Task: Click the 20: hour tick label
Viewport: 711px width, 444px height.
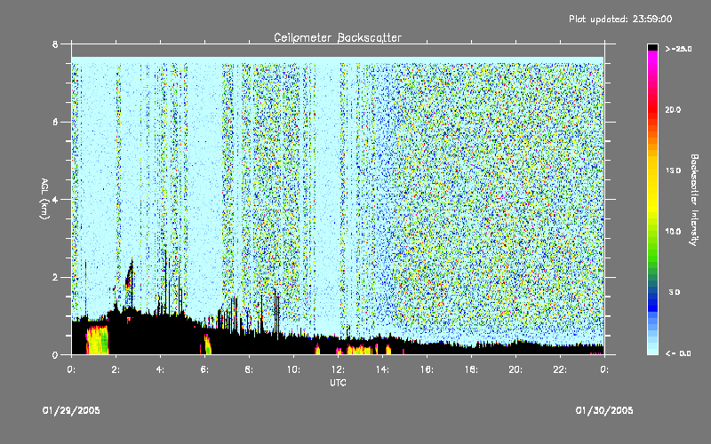Action: 515,369
